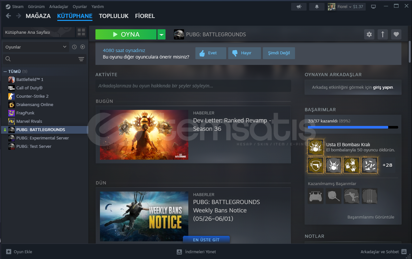412x259 pixels.
Task: Click the activity status input box
Action: click(193, 86)
